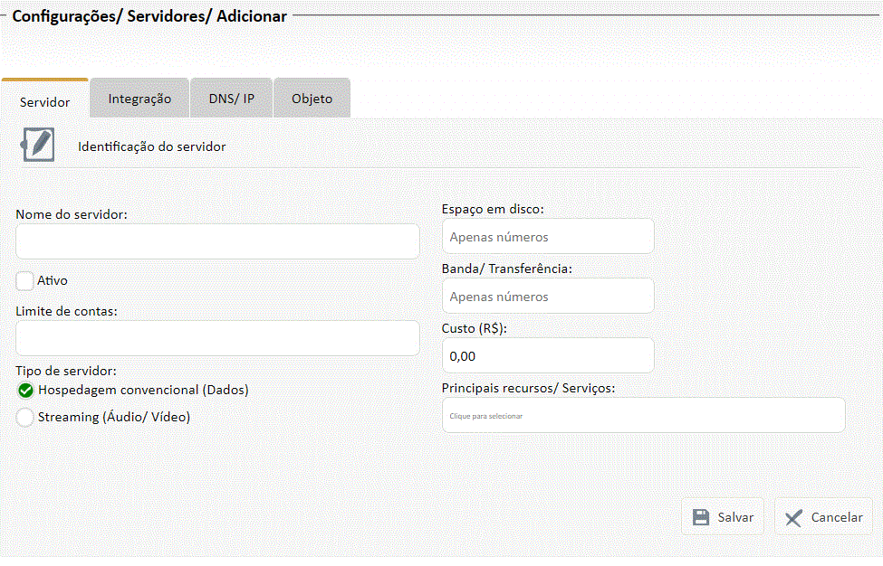The image size is (883, 566).
Task: Choose Streaming (Áudio/ Vídeo) server type
Action: 25,418
